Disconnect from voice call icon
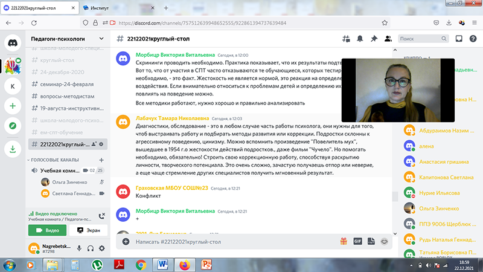483x272 pixels. pos(101,216)
